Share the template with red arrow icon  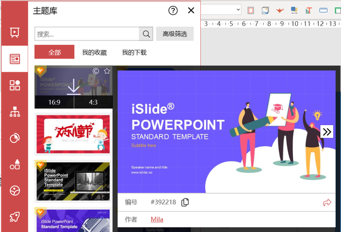pyautogui.click(x=327, y=202)
